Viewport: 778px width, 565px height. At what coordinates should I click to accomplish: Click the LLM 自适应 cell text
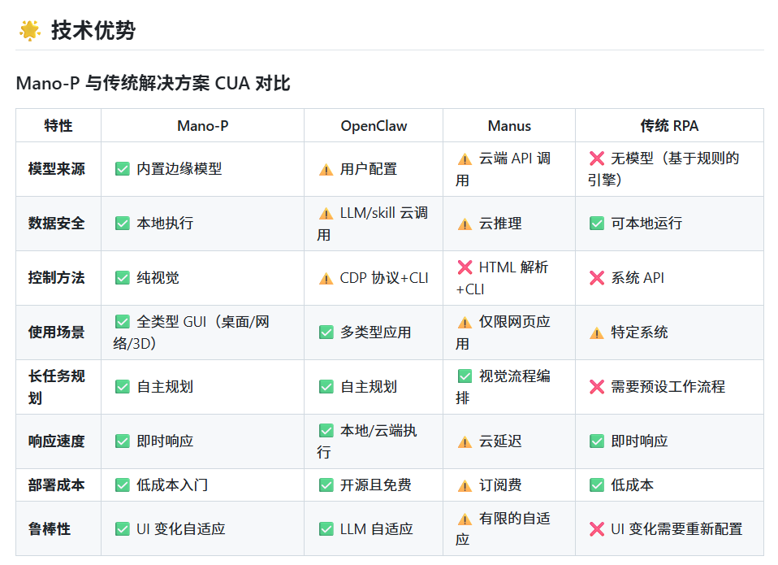click(377, 528)
